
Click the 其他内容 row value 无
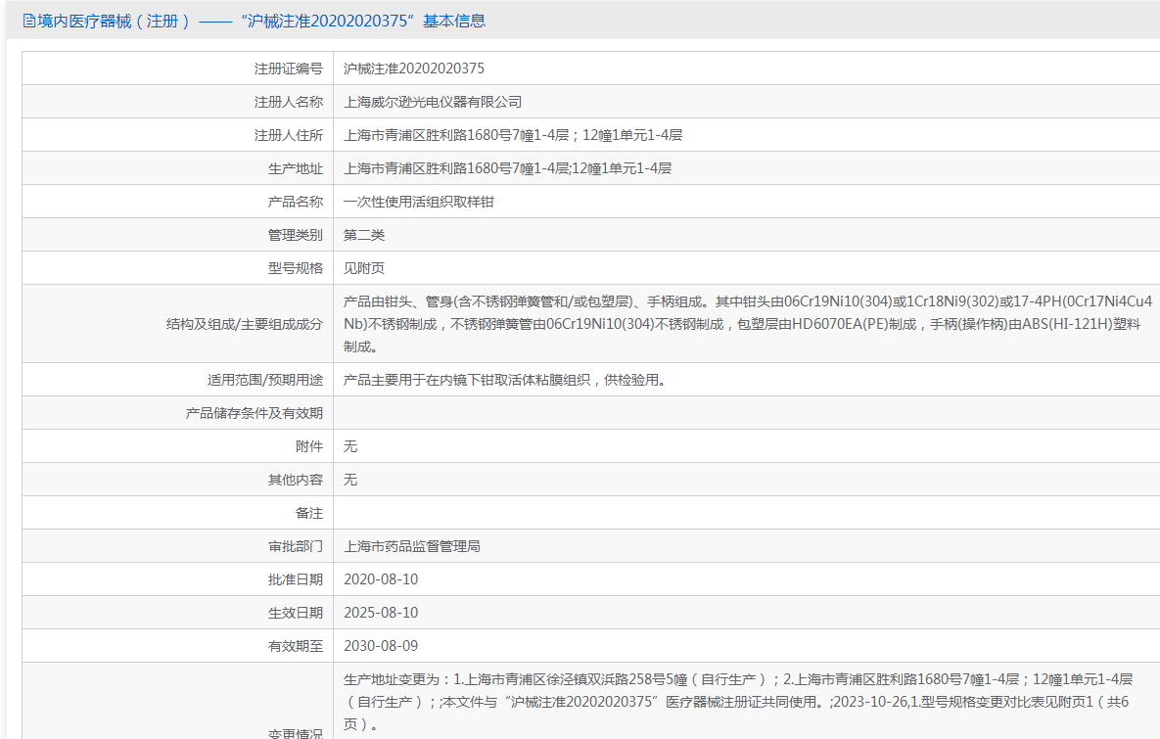tap(350, 480)
